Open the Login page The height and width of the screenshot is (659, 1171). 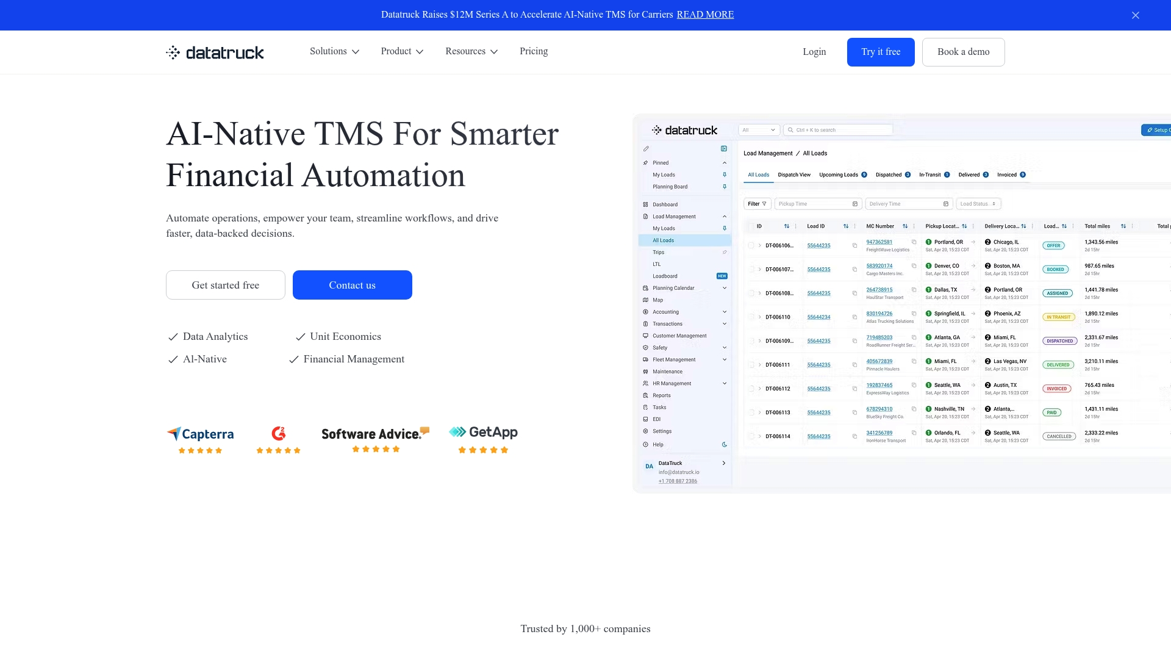click(814, 52)
